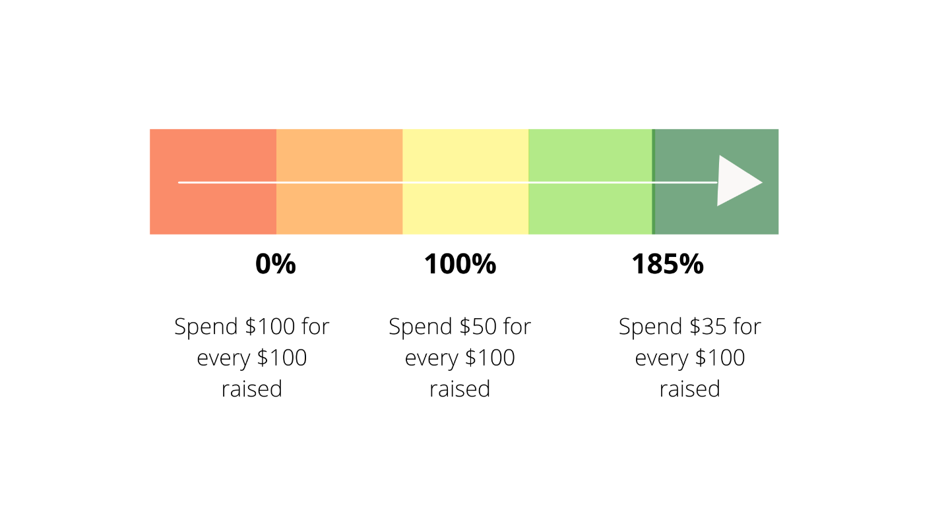The height and width of the screenshot is (531, 942).
Task: Click the pale yellow color segment
Action: coord(466,182)
